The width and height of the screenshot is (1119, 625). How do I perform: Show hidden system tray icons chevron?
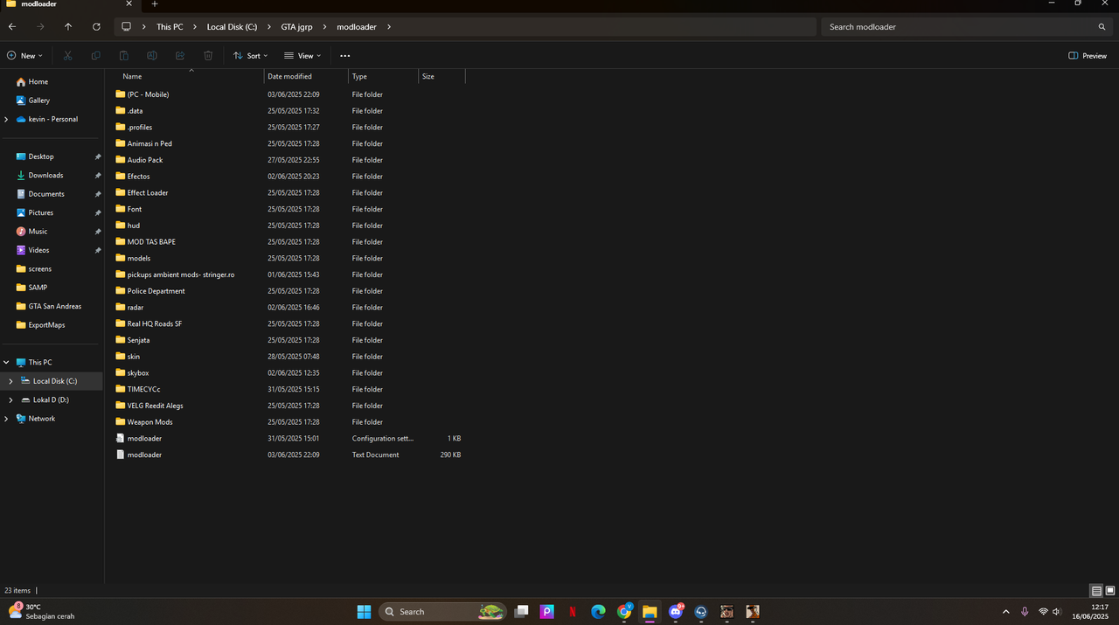[1005, 612]
